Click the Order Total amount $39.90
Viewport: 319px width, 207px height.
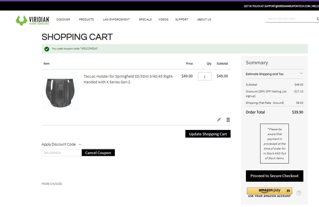click(x=297, y=112)
